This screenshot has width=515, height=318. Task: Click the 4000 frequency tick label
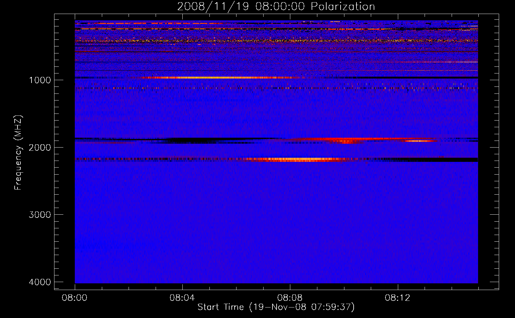(40, 282)
